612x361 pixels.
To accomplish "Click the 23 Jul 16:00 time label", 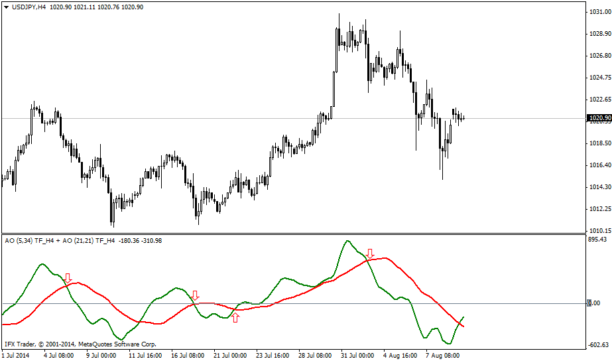I will [273, 356].
